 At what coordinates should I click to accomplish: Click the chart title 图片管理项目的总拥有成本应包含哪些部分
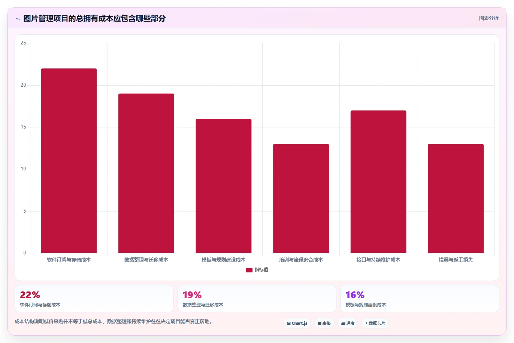click(x=94, y=18)
